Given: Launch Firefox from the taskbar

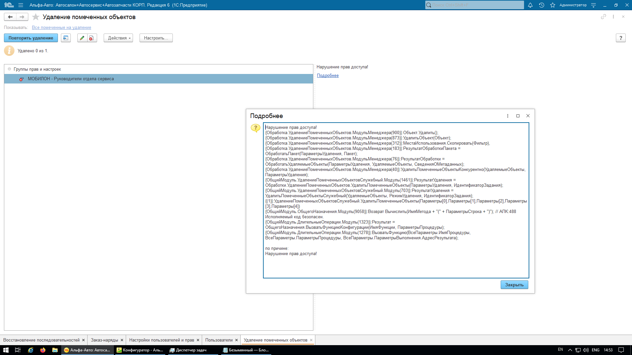Looking at the screenshot, I should [x=43, y=350].
